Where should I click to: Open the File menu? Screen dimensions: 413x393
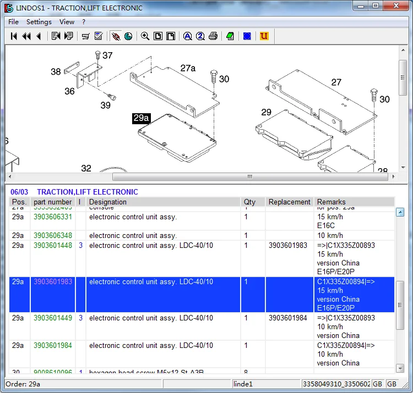click(x=13, y=22)
